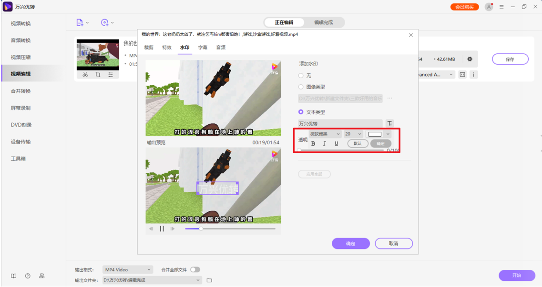The height and width of the screenshot is (287, 542).
Task: Switch to the 水印 tab
Action: coord(184,48)
